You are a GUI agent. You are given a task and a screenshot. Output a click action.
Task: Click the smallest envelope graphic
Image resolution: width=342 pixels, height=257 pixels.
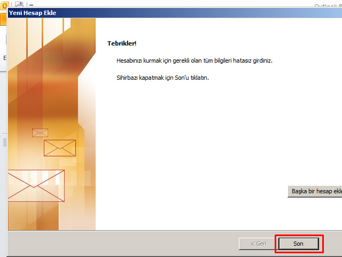click(40, 133)
